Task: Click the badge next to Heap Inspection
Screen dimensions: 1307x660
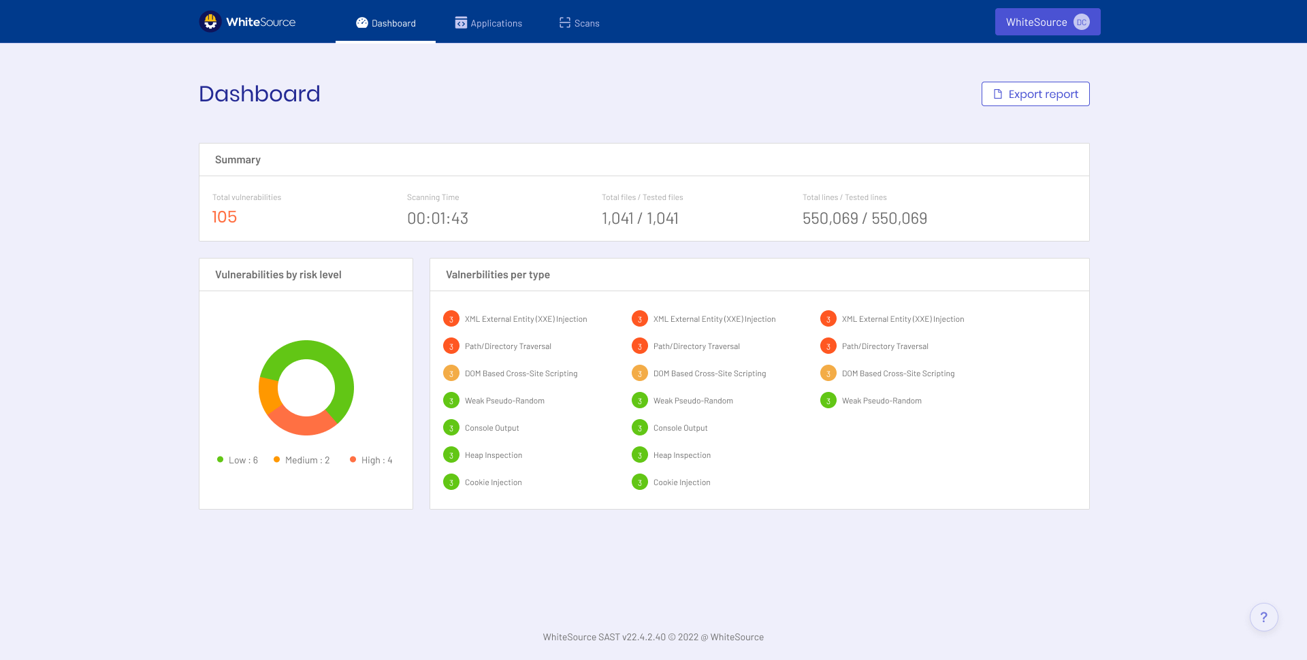Action: [x=451, y=455]
